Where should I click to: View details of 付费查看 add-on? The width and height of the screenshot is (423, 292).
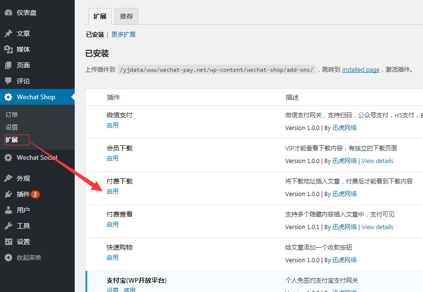coord(377,227)
